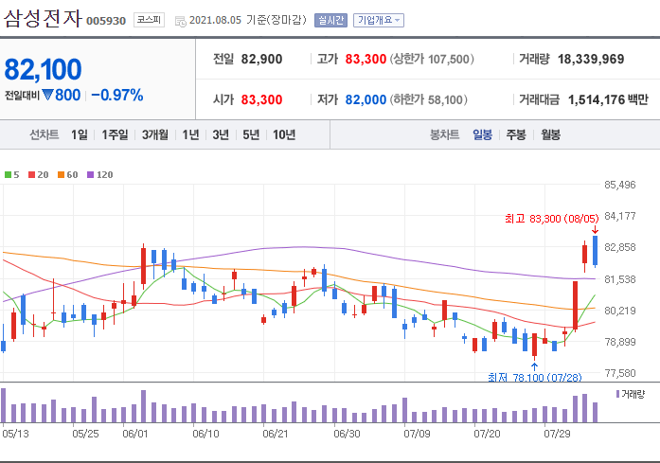Click the 삼성전자 stock name heading
The width and height of the screenshot is (660, 463).
tap(43, 19)
